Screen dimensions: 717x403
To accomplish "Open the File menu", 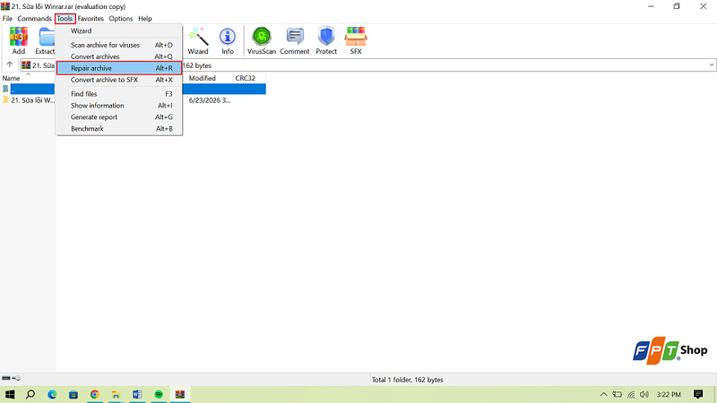I will point(7,18).
